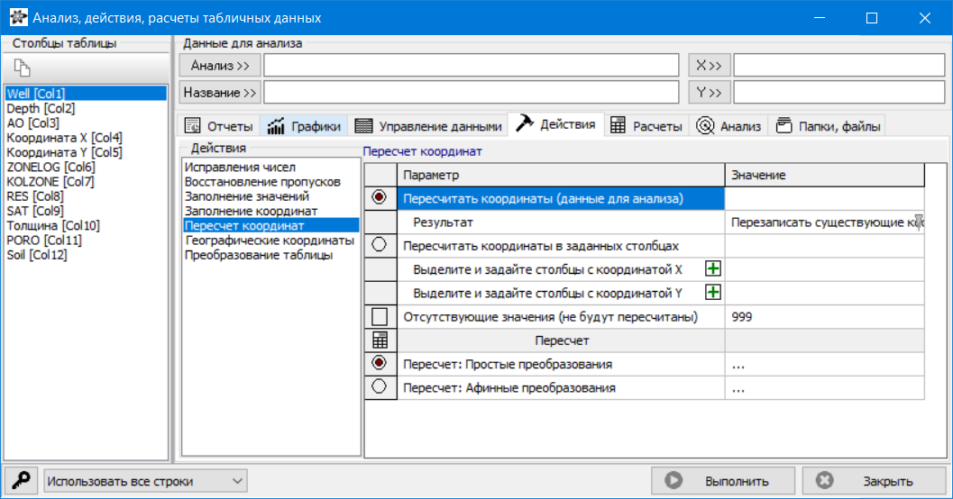Select action Заполнение координат
953x499 pixels.
click(251, 211)
